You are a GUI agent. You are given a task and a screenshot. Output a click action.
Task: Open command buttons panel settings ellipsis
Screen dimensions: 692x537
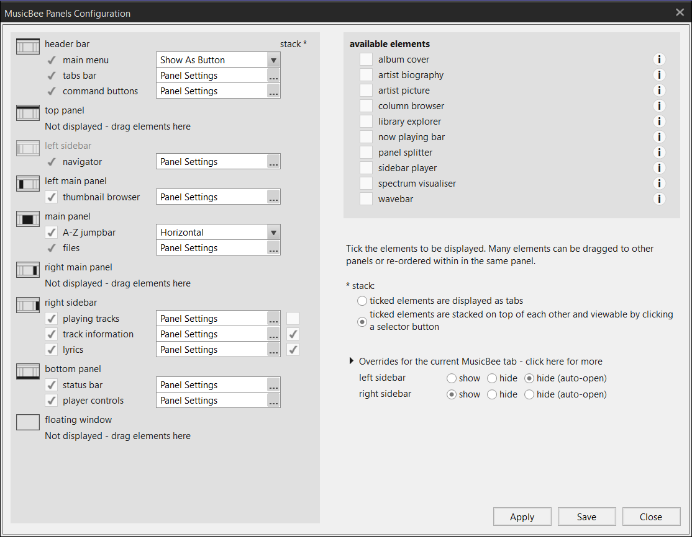(273, 91)
